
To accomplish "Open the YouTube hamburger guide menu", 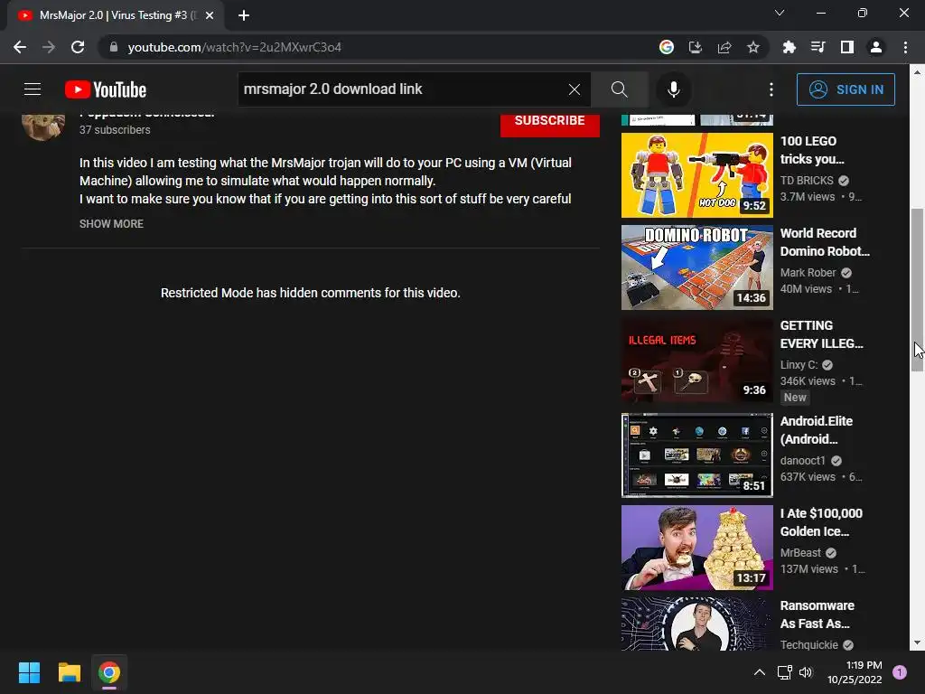I will tap(33, 89).
